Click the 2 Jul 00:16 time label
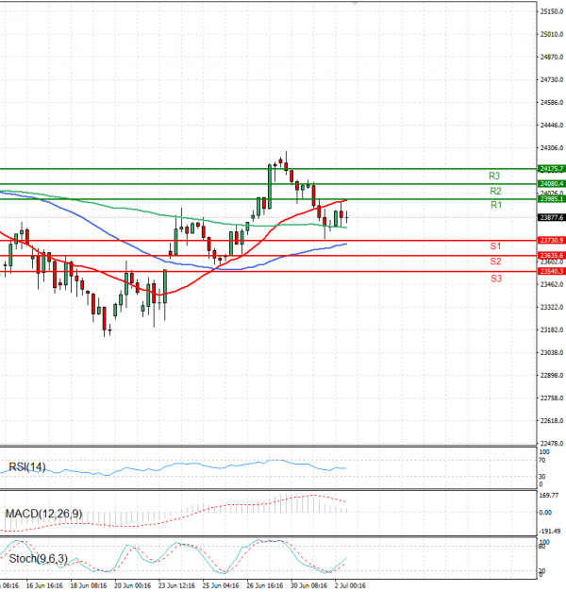 coord(350,585)
